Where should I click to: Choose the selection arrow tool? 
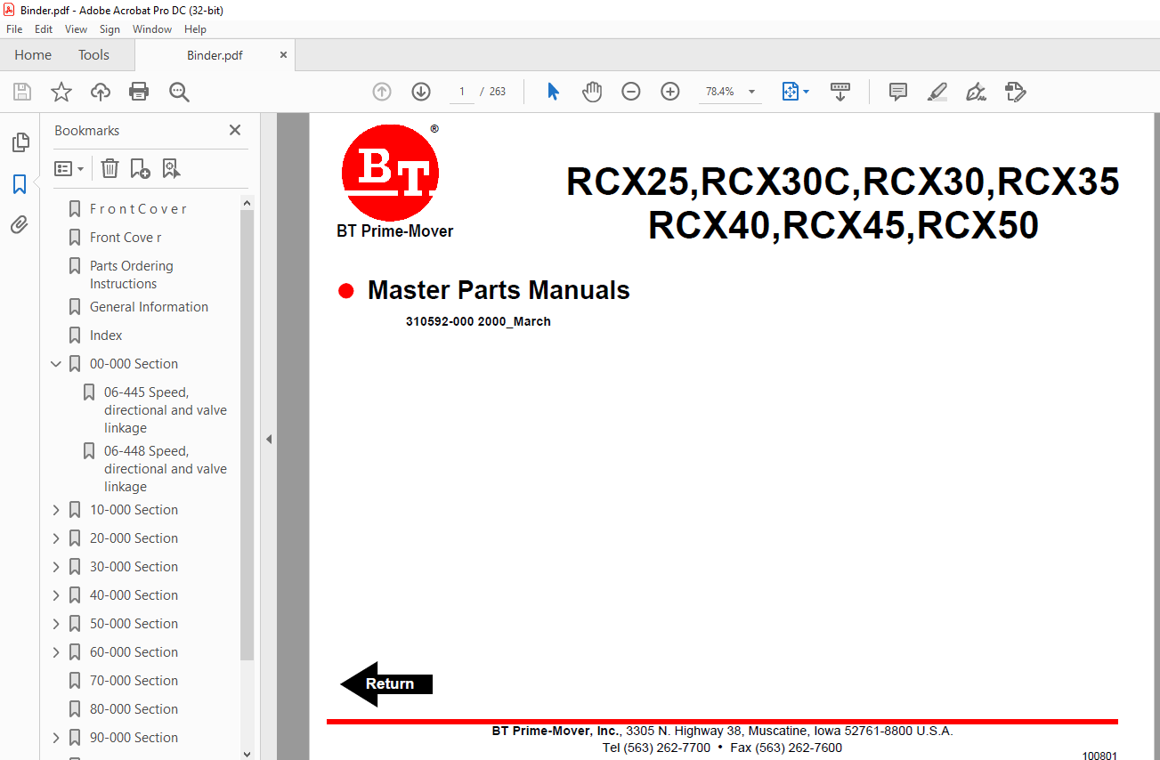pos(553,92)
